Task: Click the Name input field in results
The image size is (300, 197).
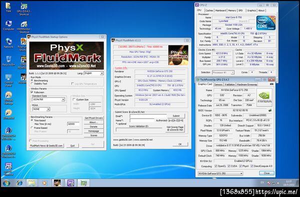Action: [x=142, y=121]
